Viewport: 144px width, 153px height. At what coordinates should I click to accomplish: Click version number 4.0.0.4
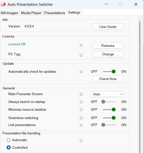(29, 26)
